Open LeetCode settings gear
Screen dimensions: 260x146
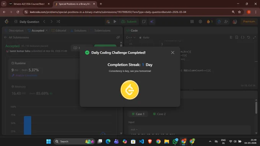click(x=200, y=21)
